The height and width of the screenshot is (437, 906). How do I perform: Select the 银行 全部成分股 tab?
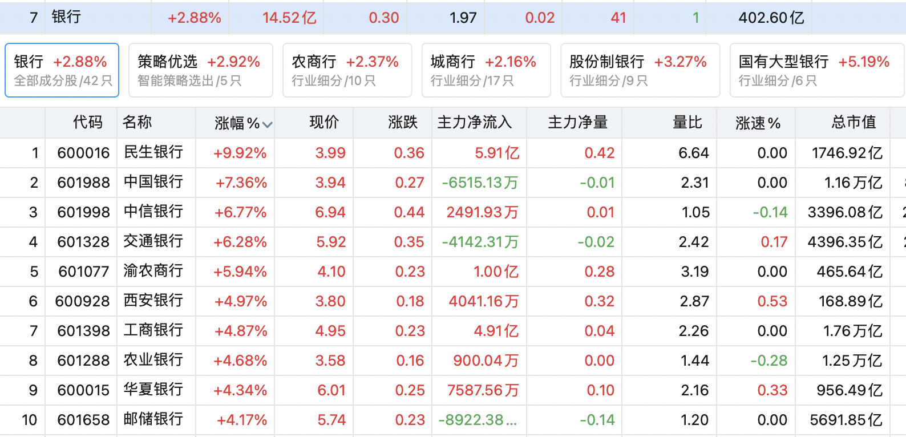point(62,70)
